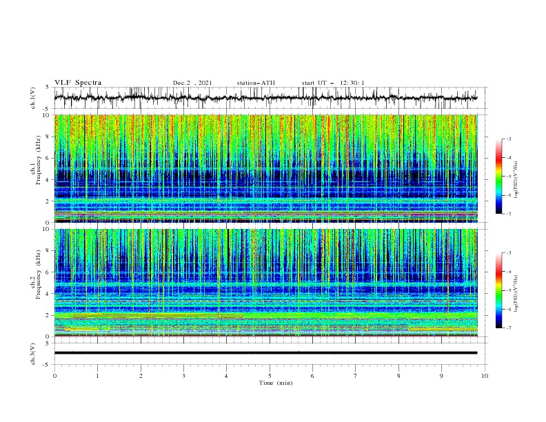546x422 pixels.
Task: Click the ch.2 "Frequency (kHz)" axis label
Action: 39,275
